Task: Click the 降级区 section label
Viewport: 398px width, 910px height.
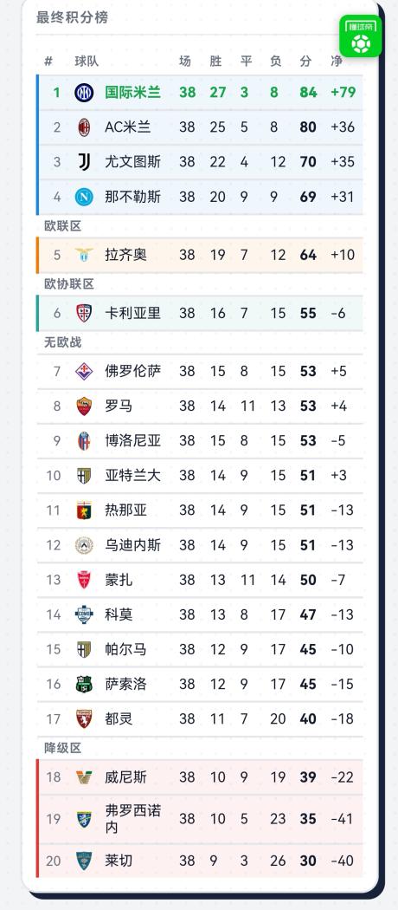Action: point(63,748)
